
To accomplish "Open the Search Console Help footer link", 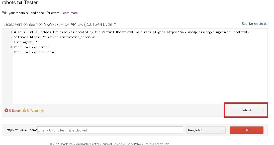I will [x=156, y=144].
